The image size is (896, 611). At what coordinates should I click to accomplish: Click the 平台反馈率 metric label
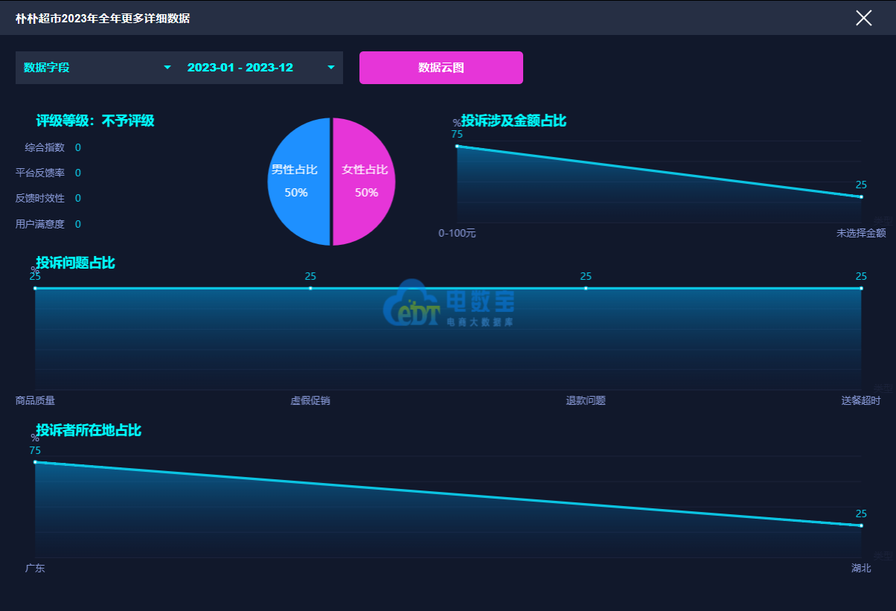[40, 173]
